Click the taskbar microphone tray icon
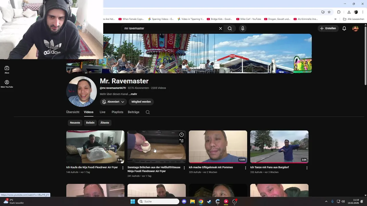Screen dimensions: 367x206 pos(332,201)
